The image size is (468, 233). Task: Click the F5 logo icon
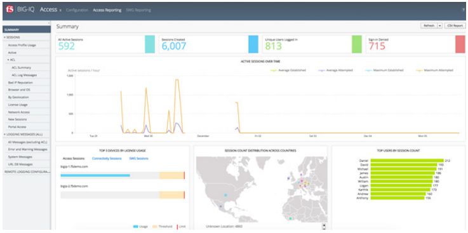[x=10, y=10]
